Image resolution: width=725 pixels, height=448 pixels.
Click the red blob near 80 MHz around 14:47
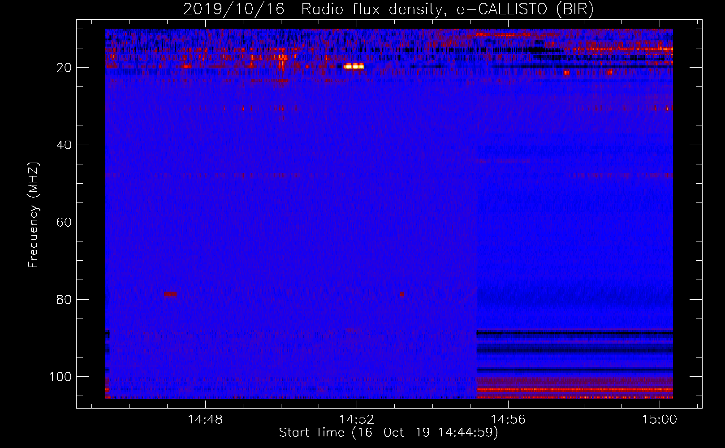click(x=170, y=294)
